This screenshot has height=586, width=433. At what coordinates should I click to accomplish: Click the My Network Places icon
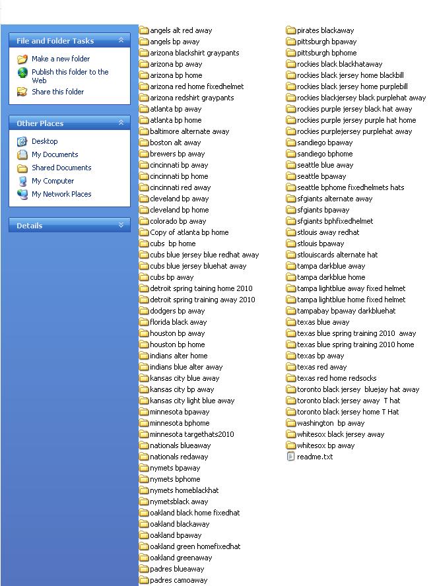[x=22, y=194]
